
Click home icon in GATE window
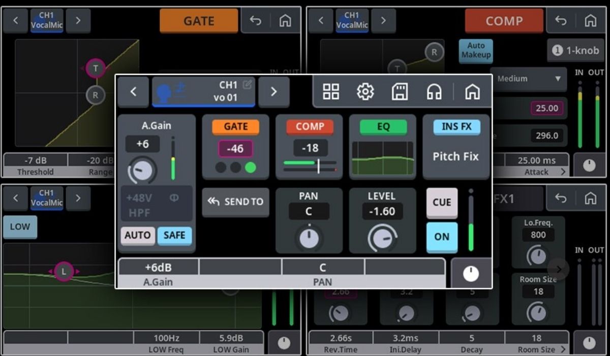(x=285, y=21)
